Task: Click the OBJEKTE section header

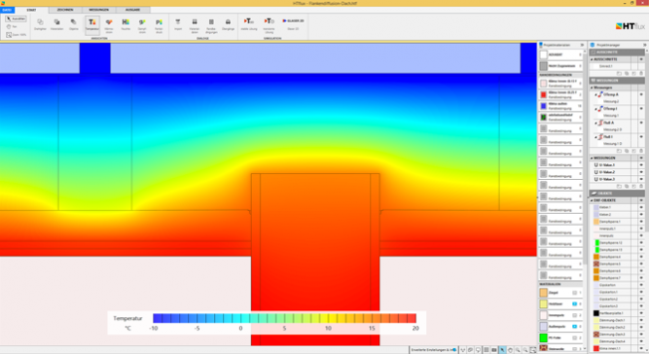Action: [x=617, y=194]
